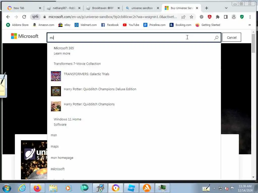The image size is (258, 193).
Task: Select Harry Potter Quidditch Champions Deluxe Edition
Action: pyautogui.click(x=134, y=91)
